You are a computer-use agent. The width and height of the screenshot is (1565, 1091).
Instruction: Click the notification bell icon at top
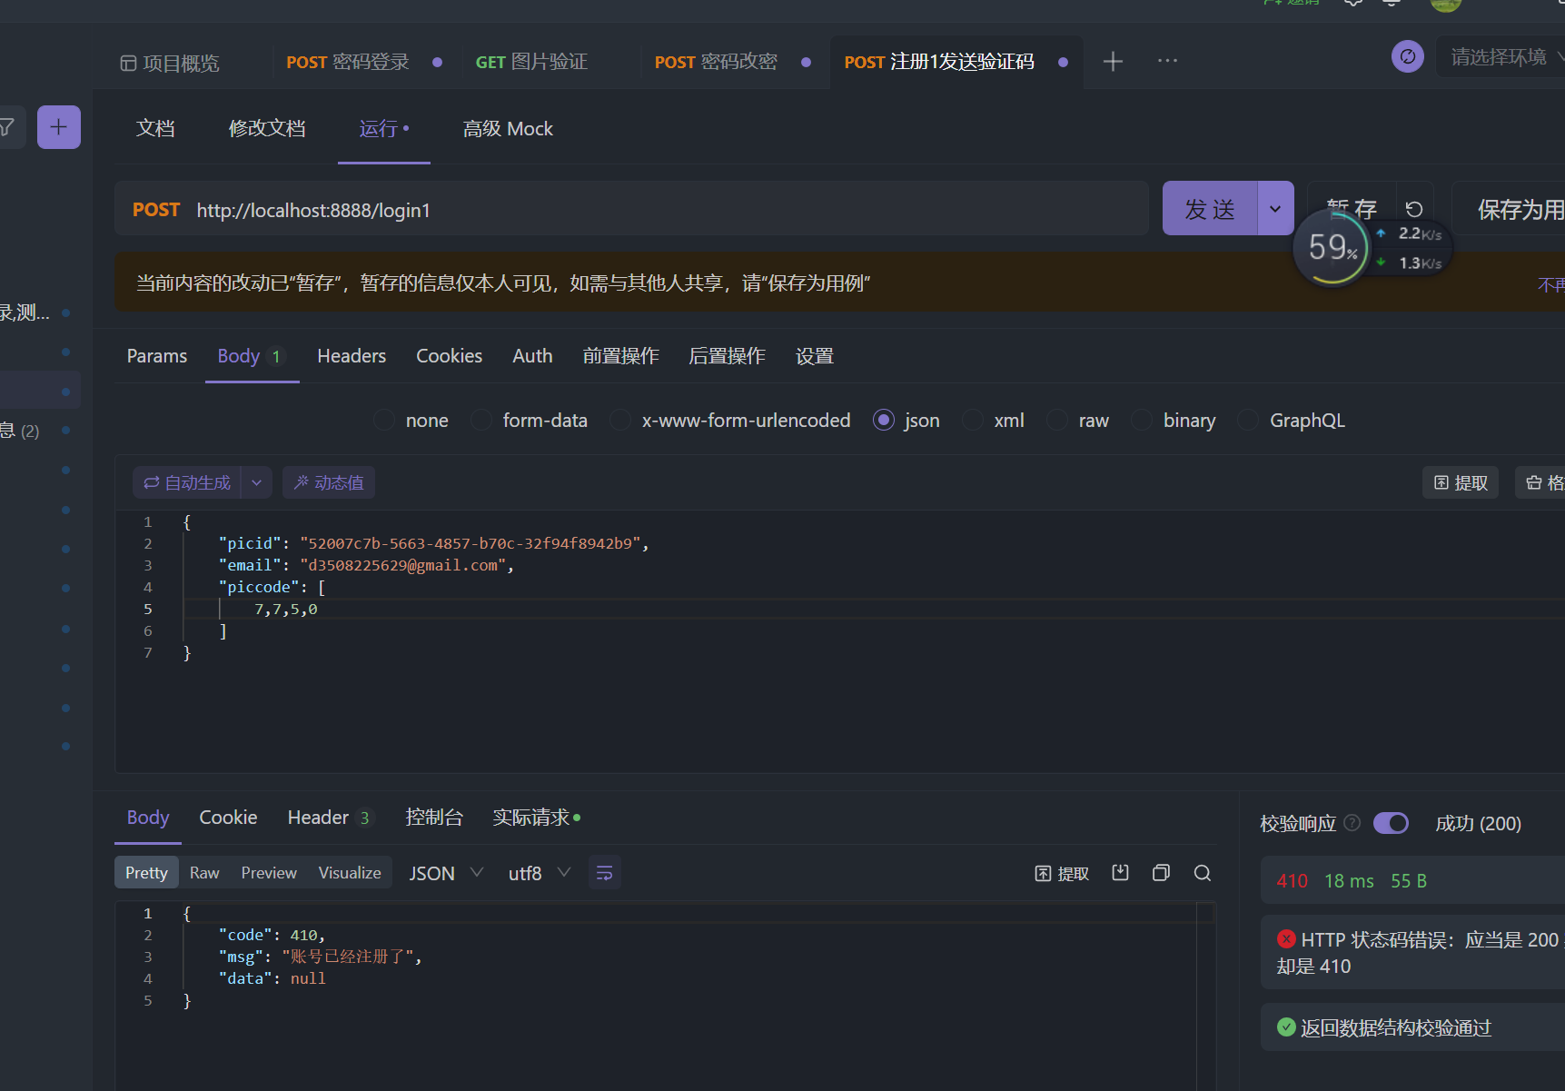point(1391,3)
